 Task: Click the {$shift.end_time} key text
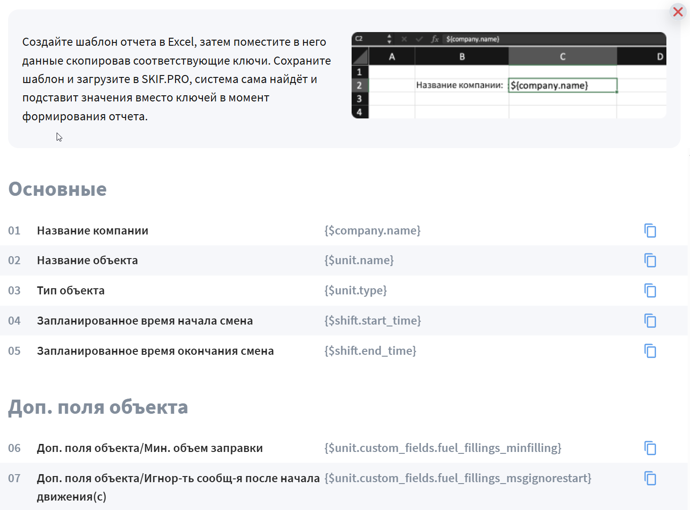click(x=370, y=351)
